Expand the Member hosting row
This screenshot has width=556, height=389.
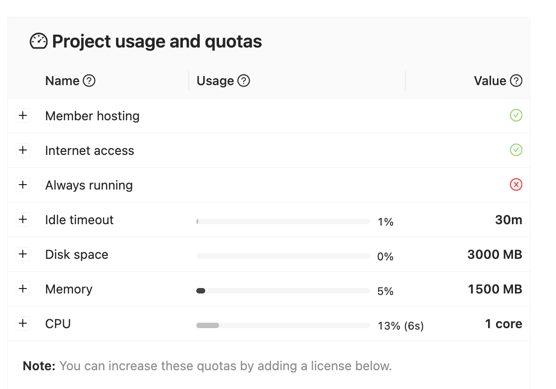coord(23,115)
